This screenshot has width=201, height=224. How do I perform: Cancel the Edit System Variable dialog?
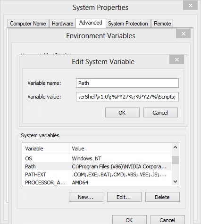tap(160, 113)
